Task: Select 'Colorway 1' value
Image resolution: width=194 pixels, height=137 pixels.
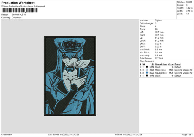Action: click(17, 17)
